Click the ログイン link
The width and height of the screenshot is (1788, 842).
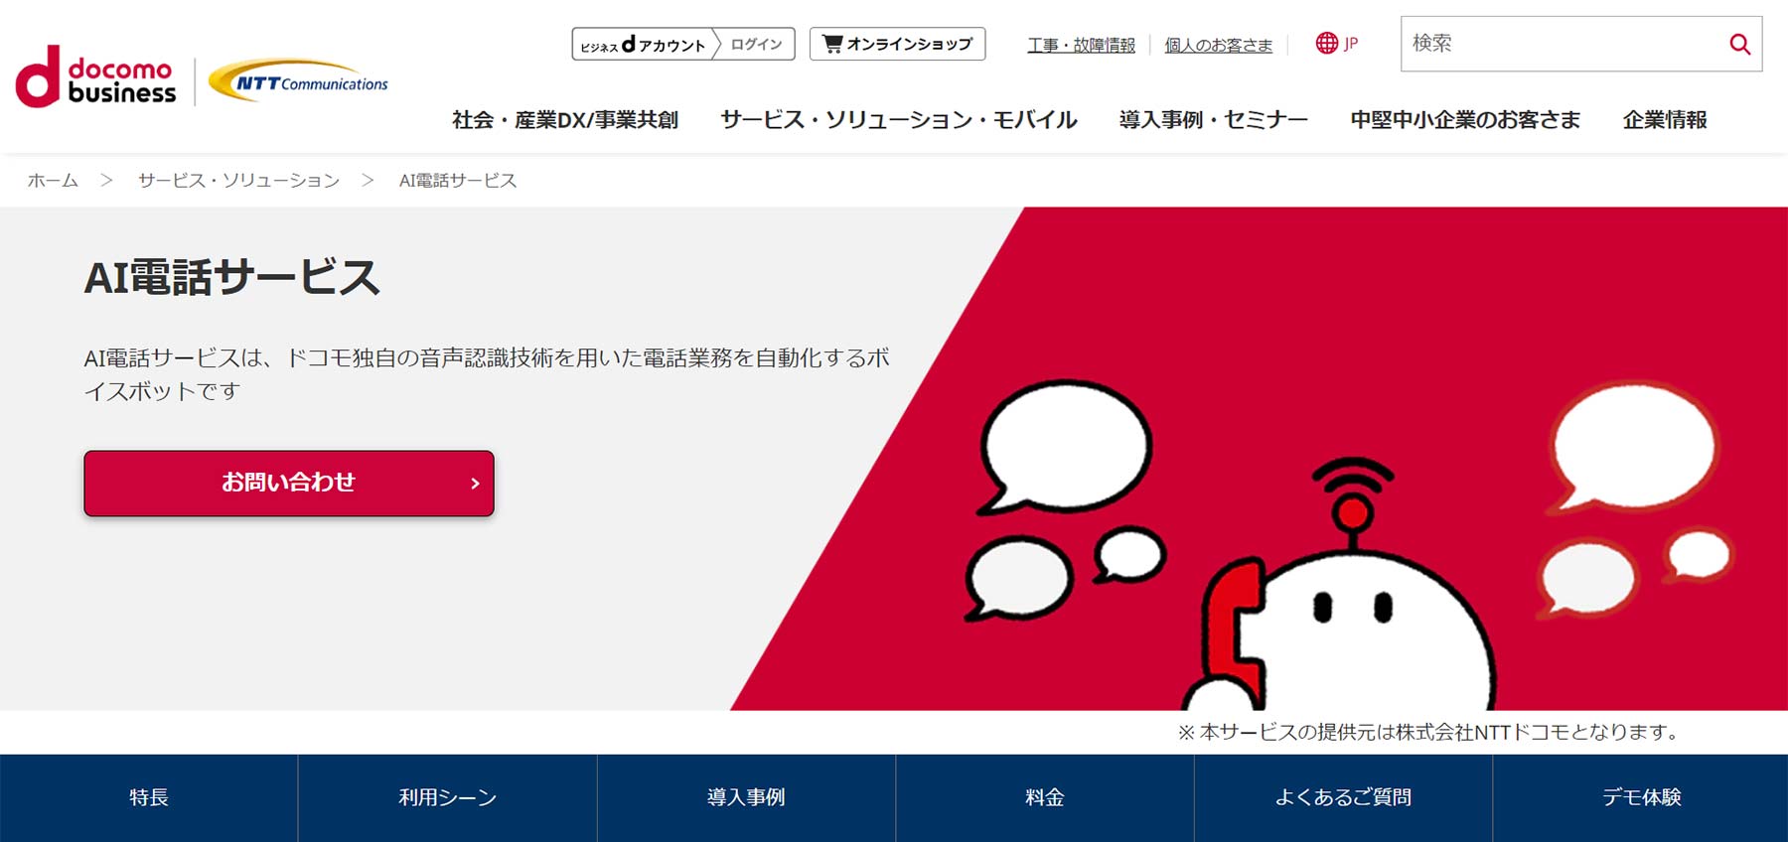click(756, 44)
